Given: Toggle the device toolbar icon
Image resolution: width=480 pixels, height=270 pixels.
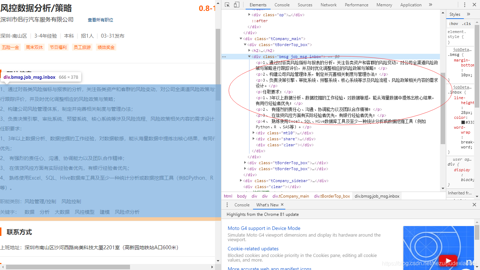Looking at the screenshot, I should (x=236, y=5).
